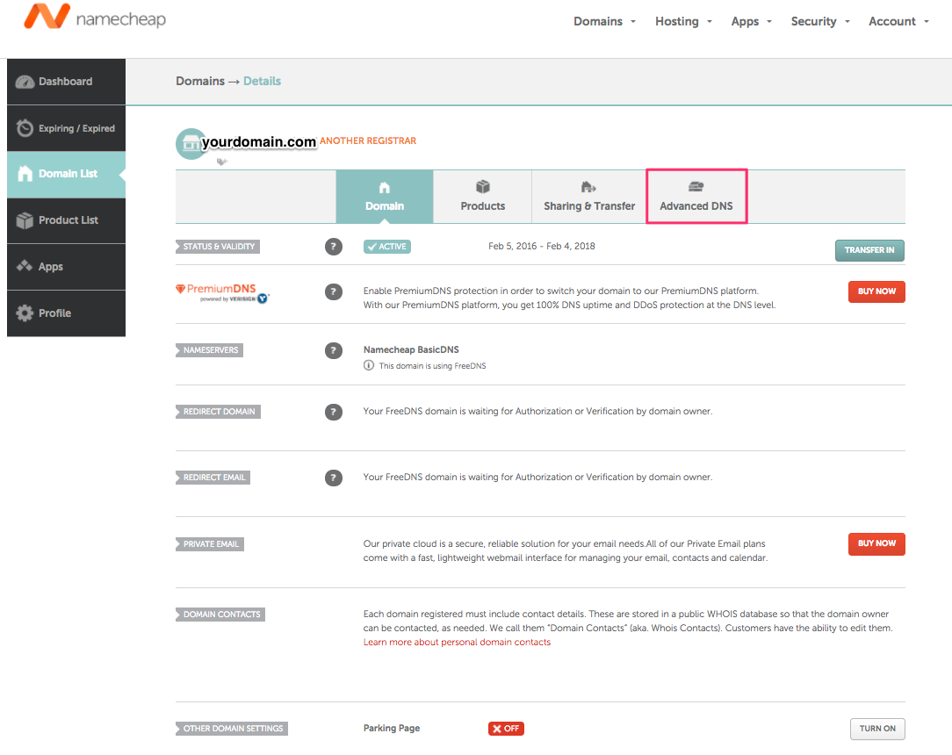
Task: Click the Feb 5, 2016 - Feb 4, 2018 date range
Action: [x=542, y=246]
